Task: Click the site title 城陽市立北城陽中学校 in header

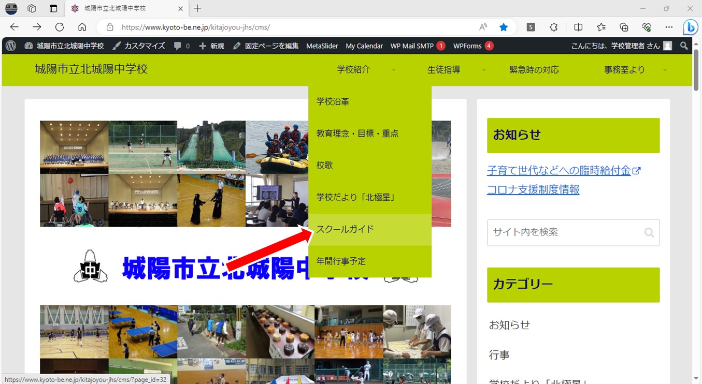Action: tap(91, 69)
